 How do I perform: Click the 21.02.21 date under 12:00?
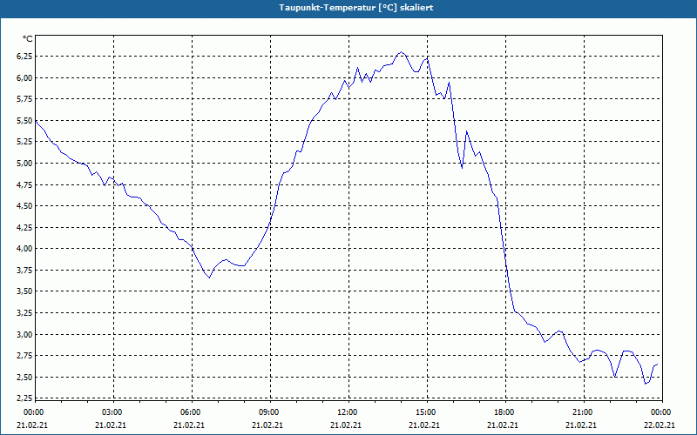[346, 425]
